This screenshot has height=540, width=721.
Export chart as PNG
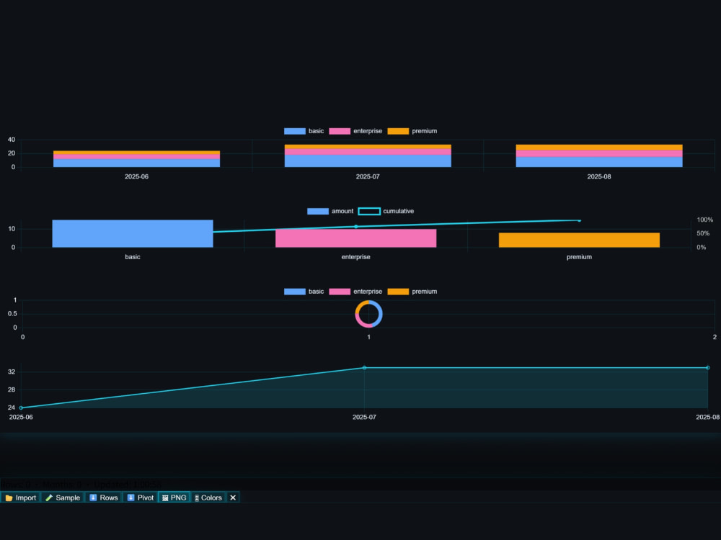pos(174,498)
